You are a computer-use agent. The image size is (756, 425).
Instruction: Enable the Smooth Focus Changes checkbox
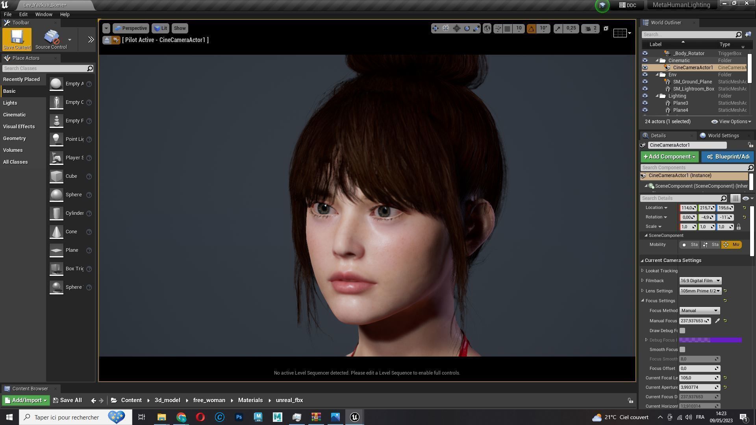(682, 349)
